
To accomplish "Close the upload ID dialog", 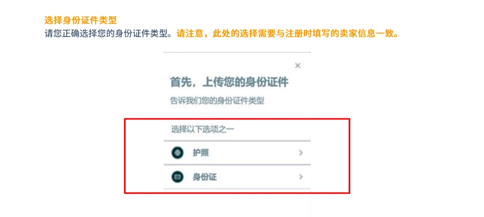I will (x=298, y=66).
